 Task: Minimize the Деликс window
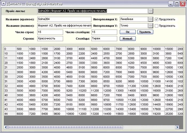click(171, 4)
